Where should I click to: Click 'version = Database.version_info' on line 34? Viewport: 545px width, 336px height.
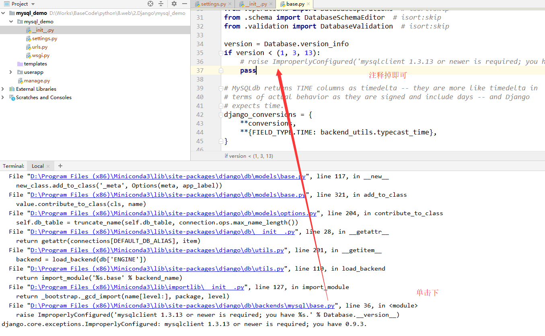[286, 44]
